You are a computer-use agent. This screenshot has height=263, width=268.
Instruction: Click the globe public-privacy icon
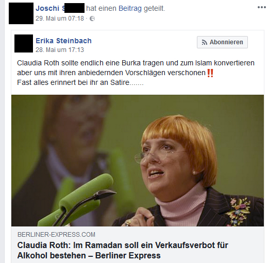click(92, 19)
